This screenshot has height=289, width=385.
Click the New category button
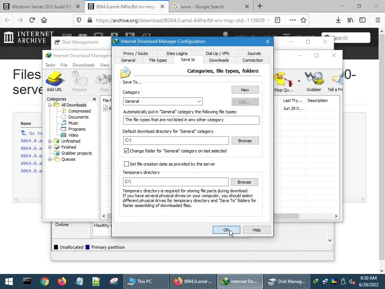(245, 90)
